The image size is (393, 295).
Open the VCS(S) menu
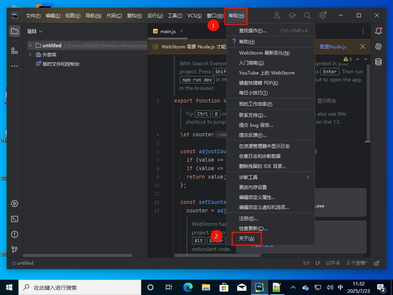click(x=194, y=15)
